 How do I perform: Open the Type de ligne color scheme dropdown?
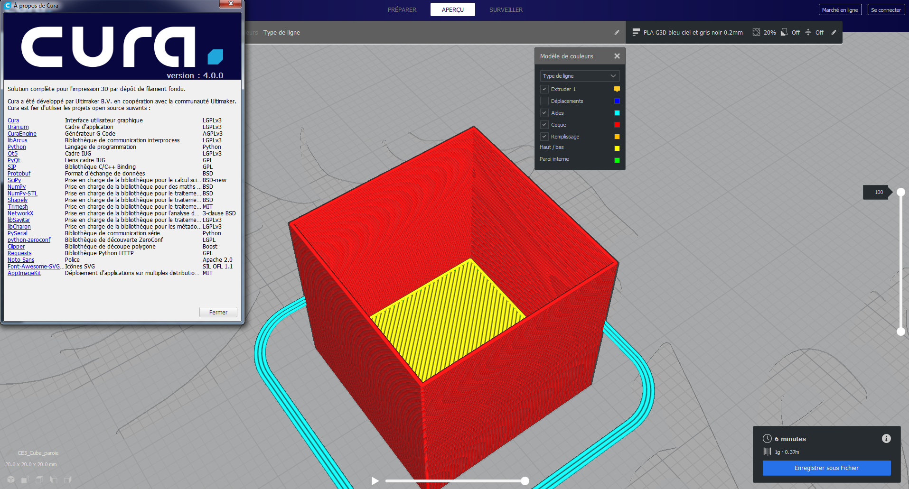580,76
